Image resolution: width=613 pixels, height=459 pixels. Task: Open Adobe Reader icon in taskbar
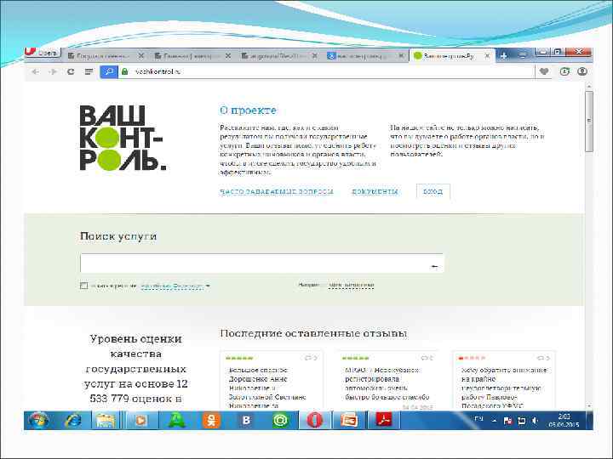[x=383, y=421]
